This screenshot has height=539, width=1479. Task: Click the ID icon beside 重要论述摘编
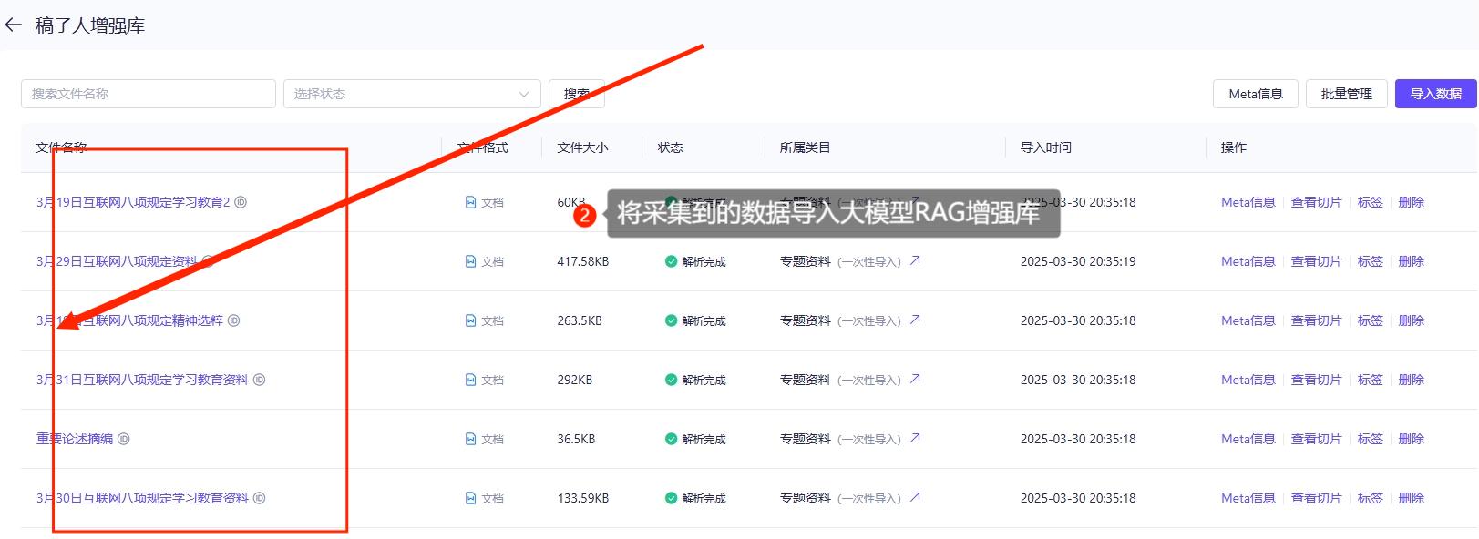click(x=124, y=439)
